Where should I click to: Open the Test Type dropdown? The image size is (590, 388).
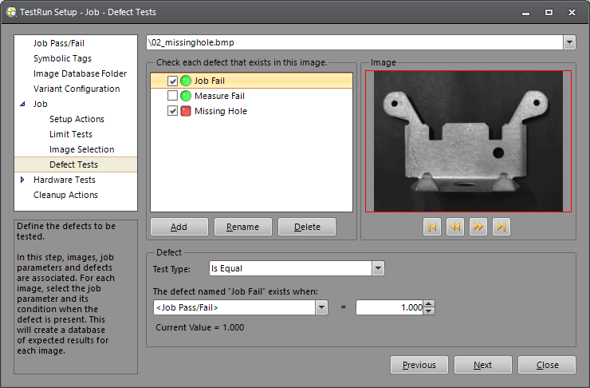(378, 269)
